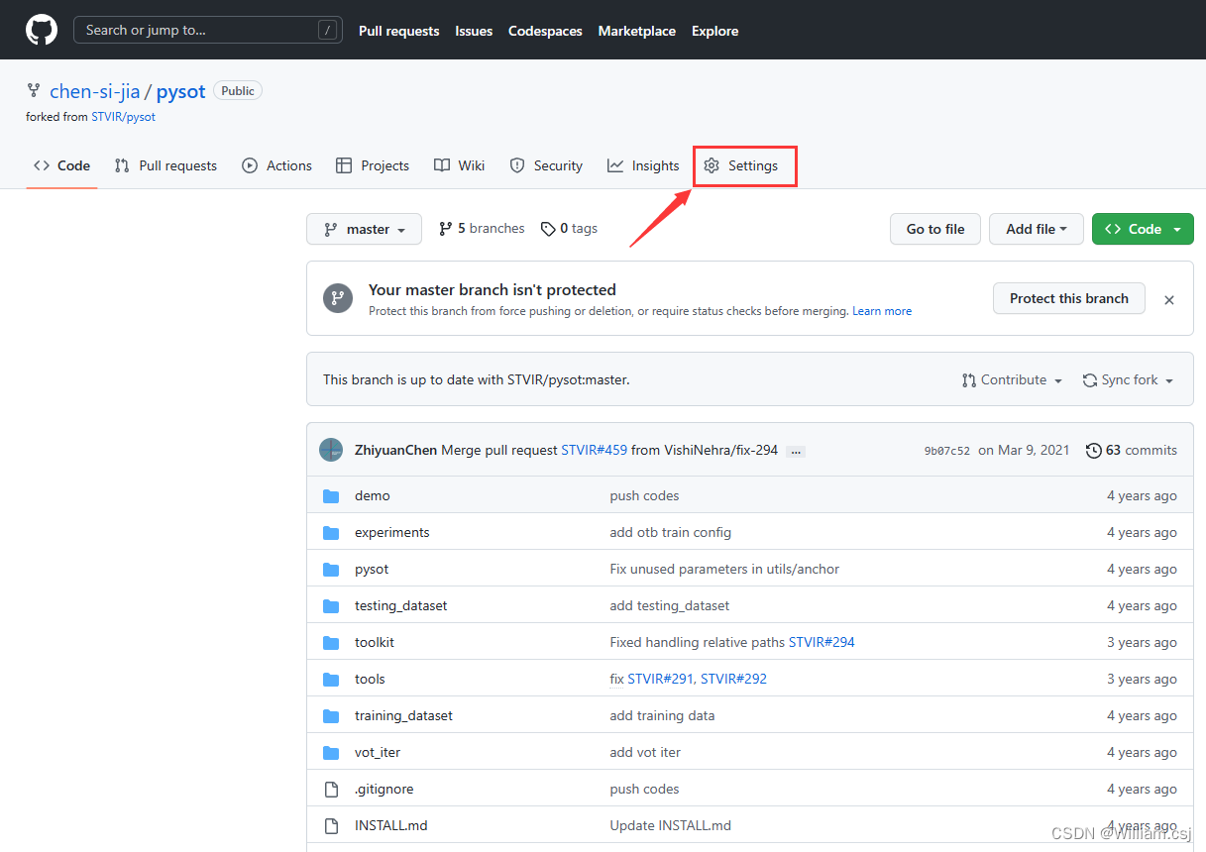This screenshot has height=852, width=1206.
Task: Dismiss the branch protection notice
Action: point(1169,299)
